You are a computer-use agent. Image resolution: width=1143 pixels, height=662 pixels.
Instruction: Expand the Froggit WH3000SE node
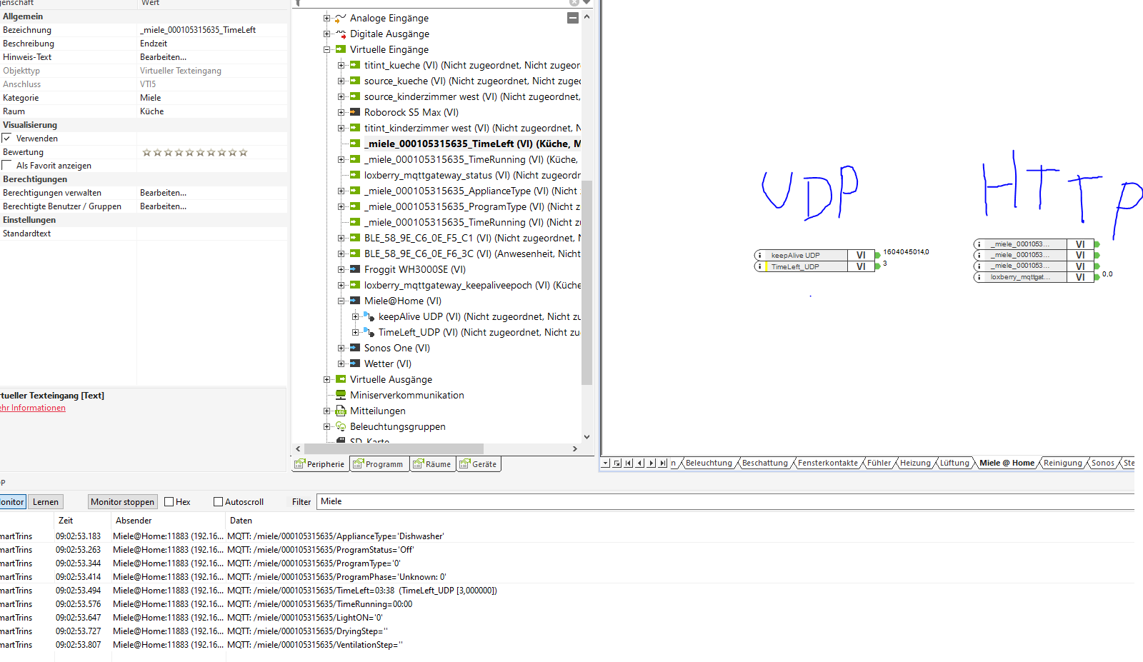[341, 269]
